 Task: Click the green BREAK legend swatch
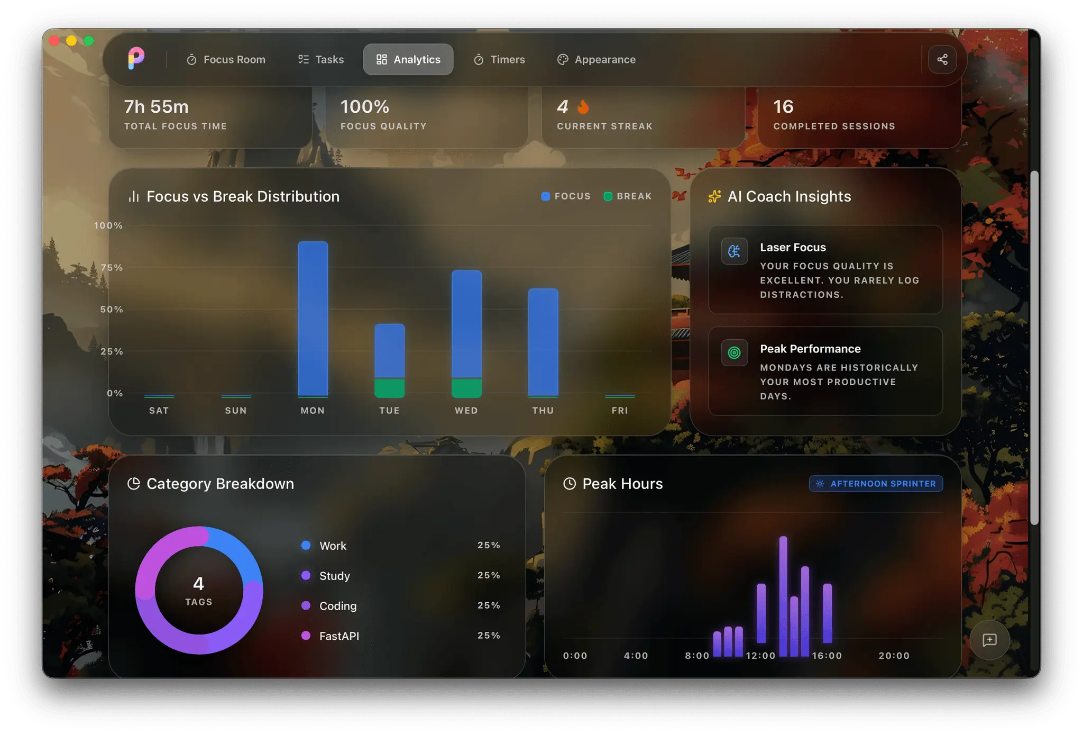(x=608, y=196)
